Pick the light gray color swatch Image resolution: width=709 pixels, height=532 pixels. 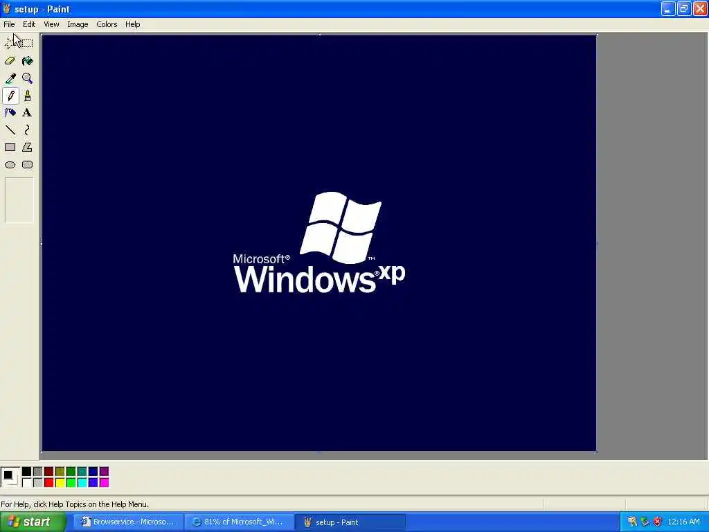click(x=38, y=483)
